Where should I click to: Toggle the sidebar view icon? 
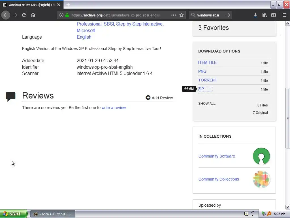pos(274,15)
